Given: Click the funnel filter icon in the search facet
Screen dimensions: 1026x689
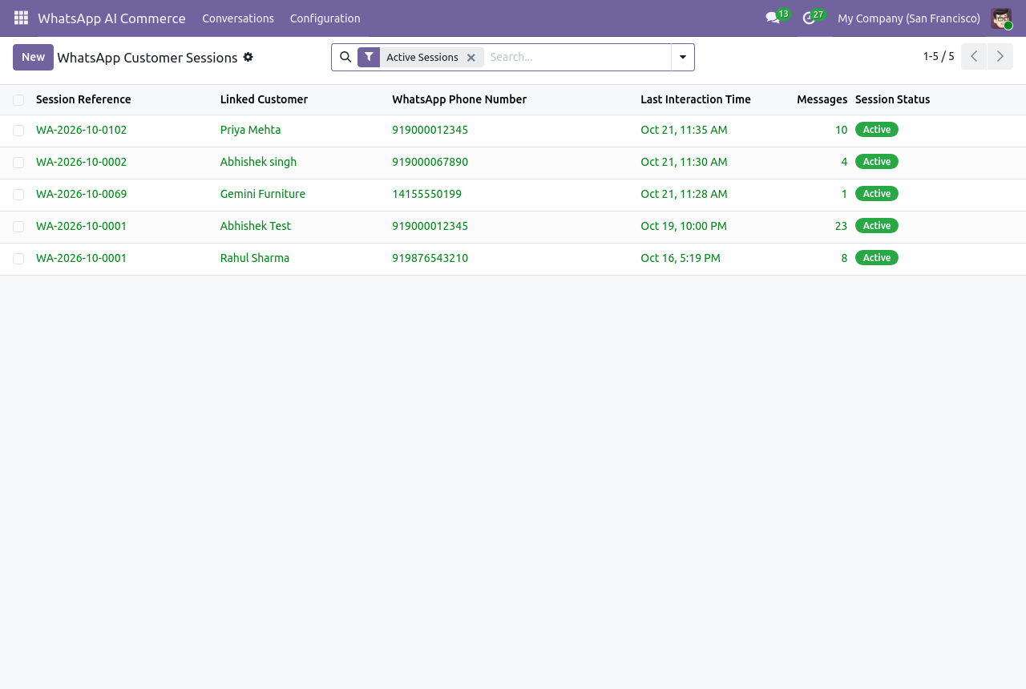Looking at the screenshot, I should point(369,57).
